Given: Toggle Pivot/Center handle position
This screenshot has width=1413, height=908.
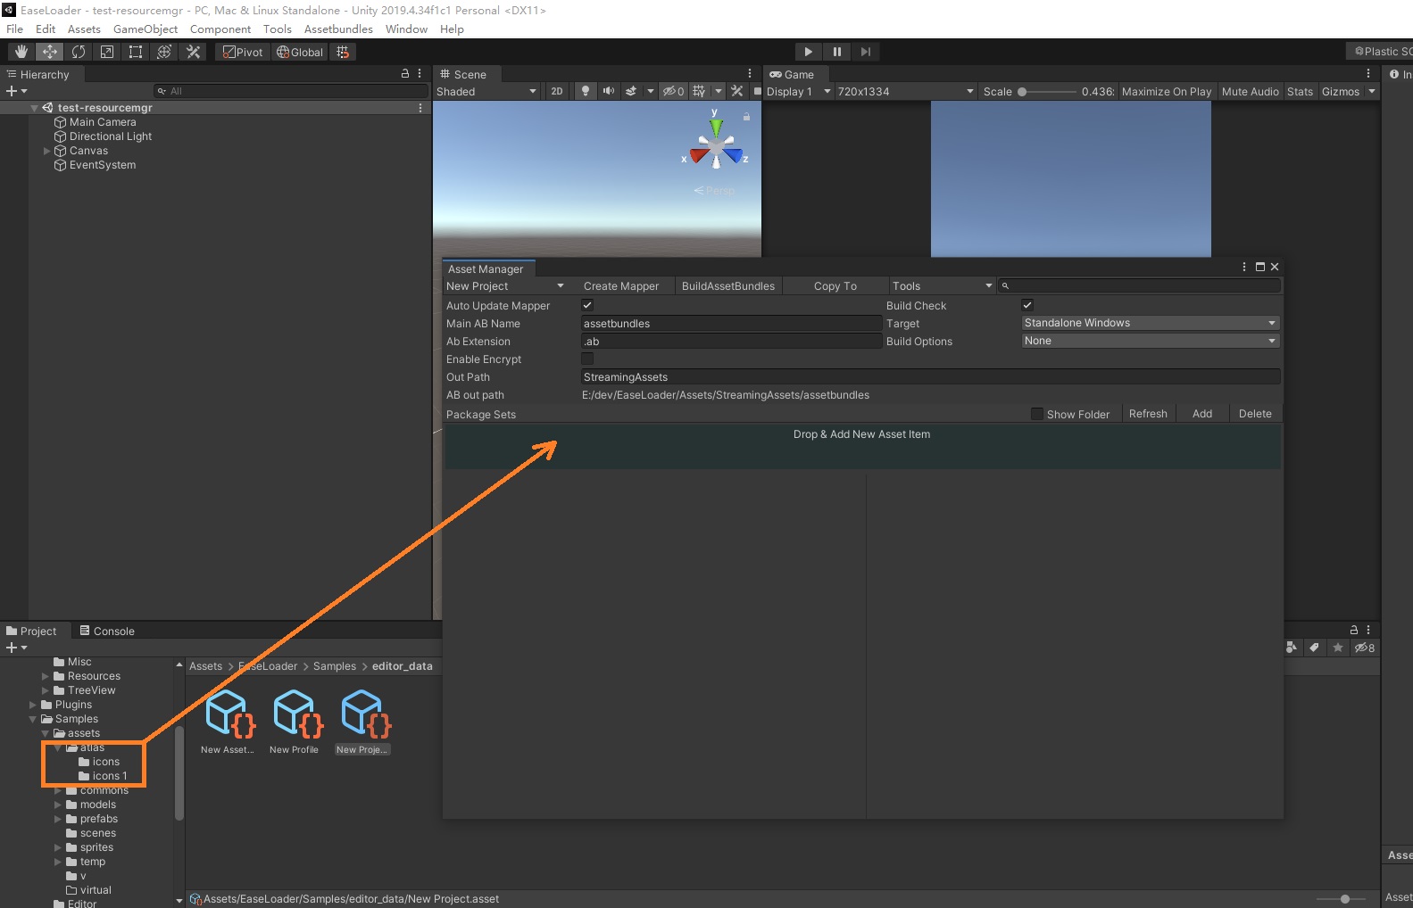Looking at the screenshot, I should point(243,52).
